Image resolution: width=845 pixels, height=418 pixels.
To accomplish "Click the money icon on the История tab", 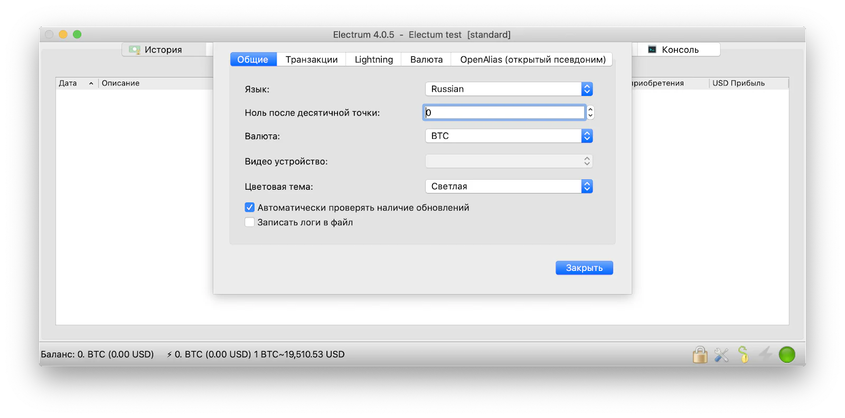I will pyautogui.click(x=135, y=50).
